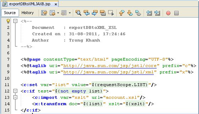
Task: Click '${not empty list}' test expression
Action: [79, 91]
